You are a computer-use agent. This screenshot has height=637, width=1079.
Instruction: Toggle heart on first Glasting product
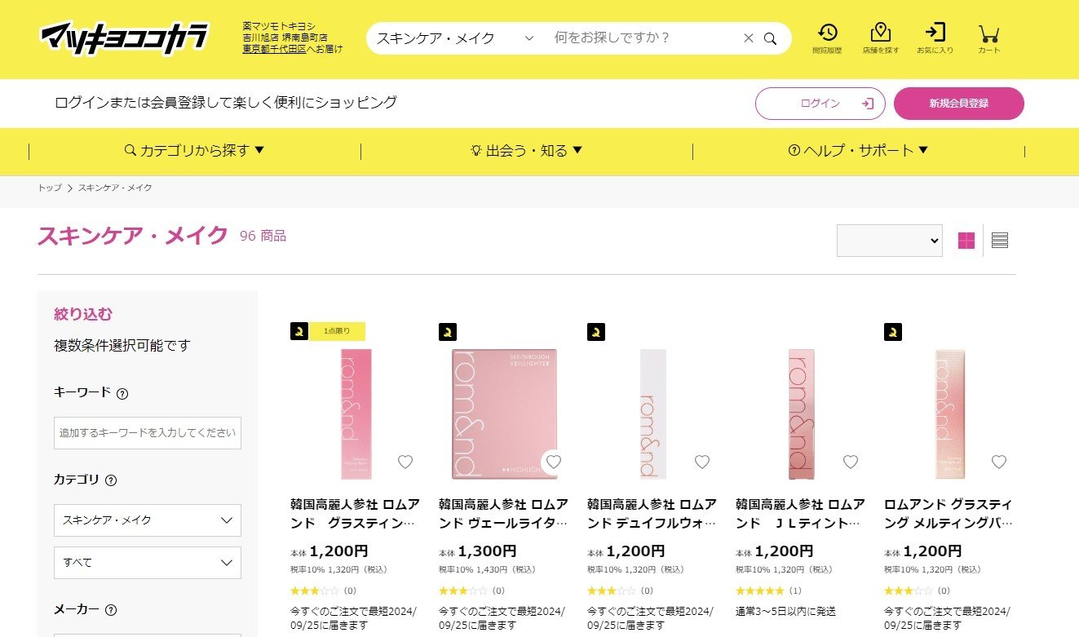click(x=405, y=462)
